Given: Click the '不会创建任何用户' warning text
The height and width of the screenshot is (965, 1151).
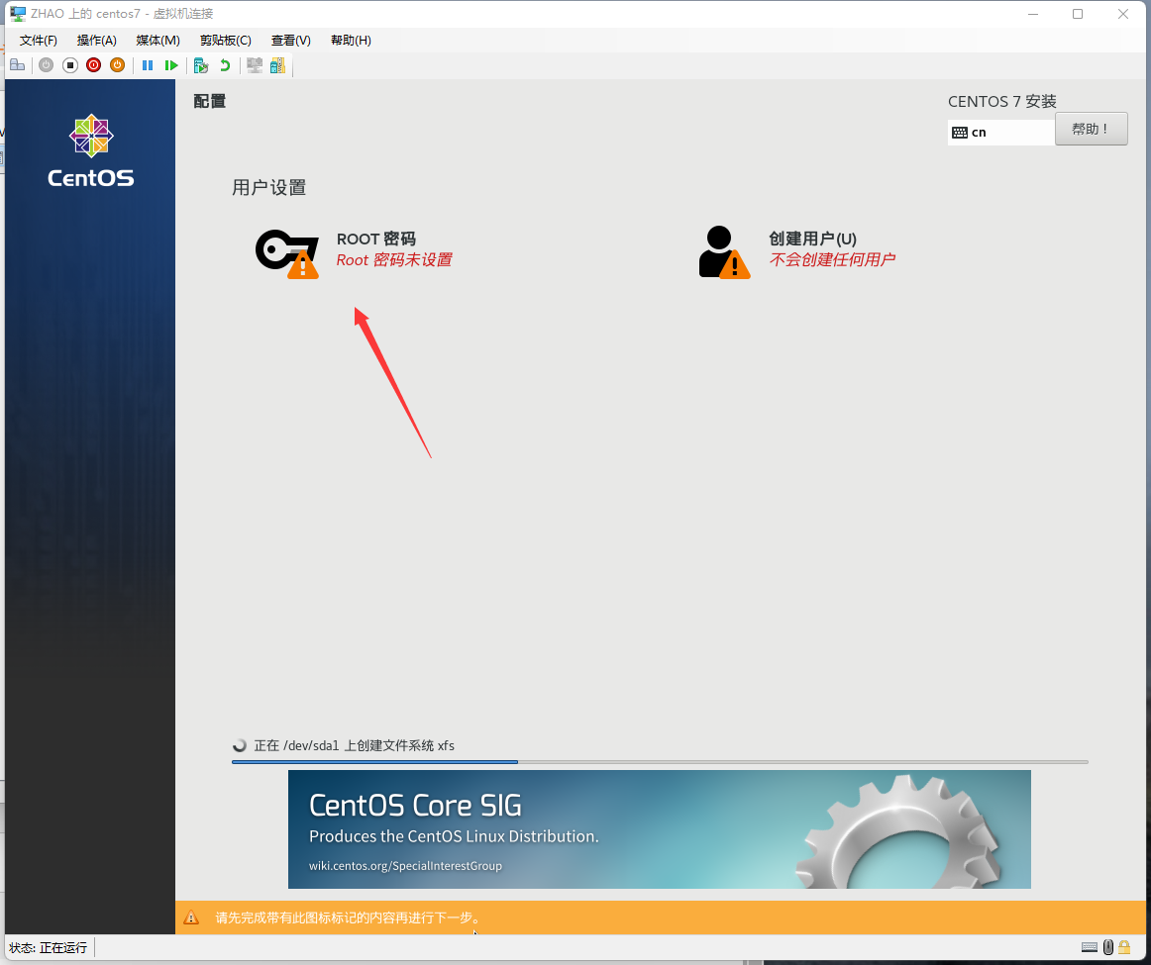Looking at the screenshot, I should point(832,259).
